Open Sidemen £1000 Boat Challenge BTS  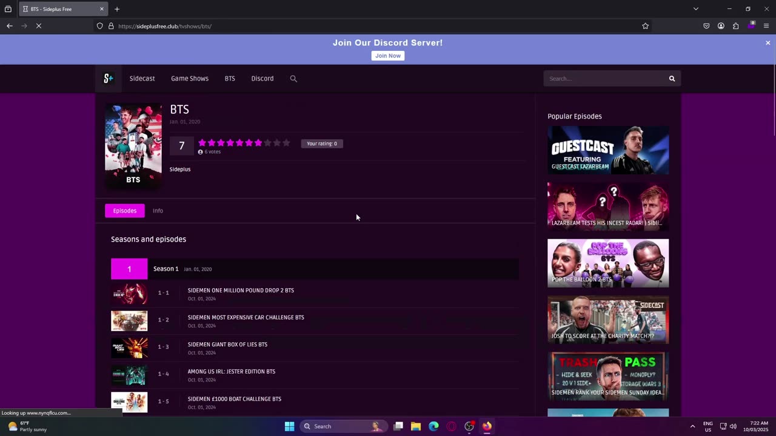234,399
